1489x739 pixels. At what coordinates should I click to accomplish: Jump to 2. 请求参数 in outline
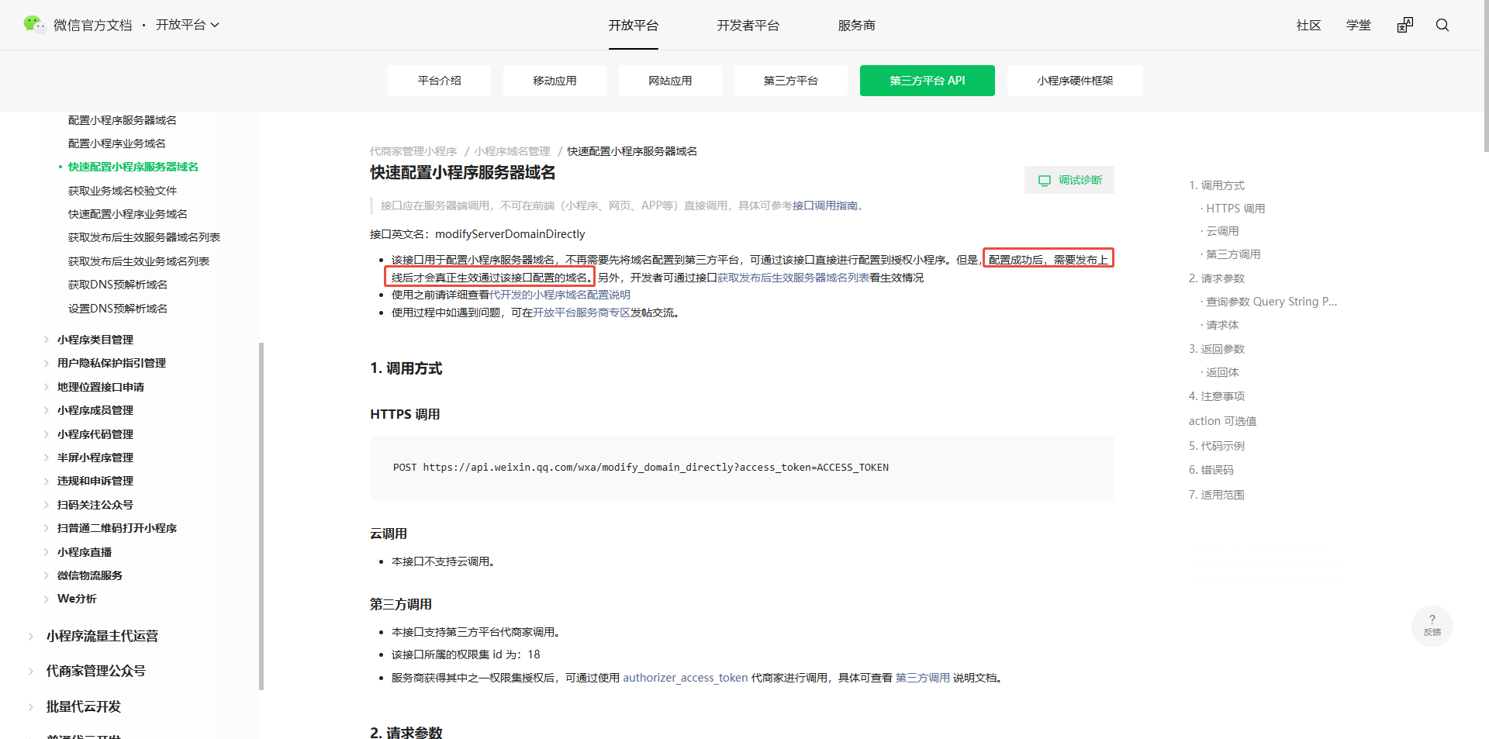coord(1217,278)
